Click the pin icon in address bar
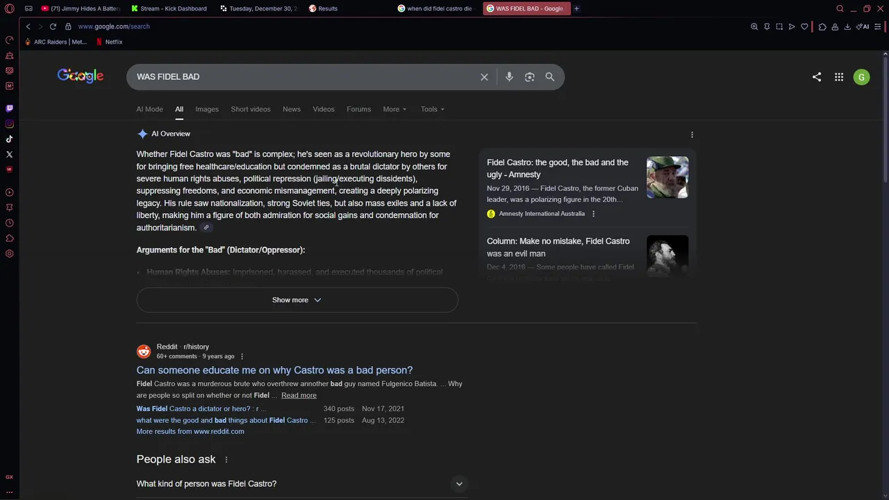The width and height of the screenshot is (889, 500). (767, 26)
